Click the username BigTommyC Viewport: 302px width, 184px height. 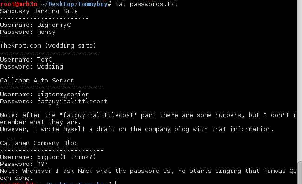tap(54, 25)
